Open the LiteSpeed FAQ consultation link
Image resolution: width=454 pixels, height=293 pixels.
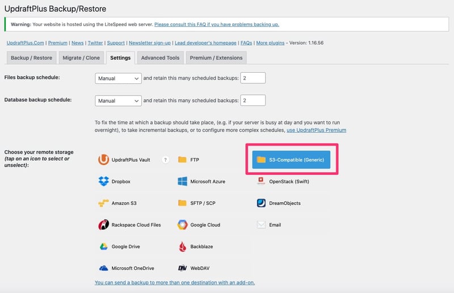[x=216, y=24]
